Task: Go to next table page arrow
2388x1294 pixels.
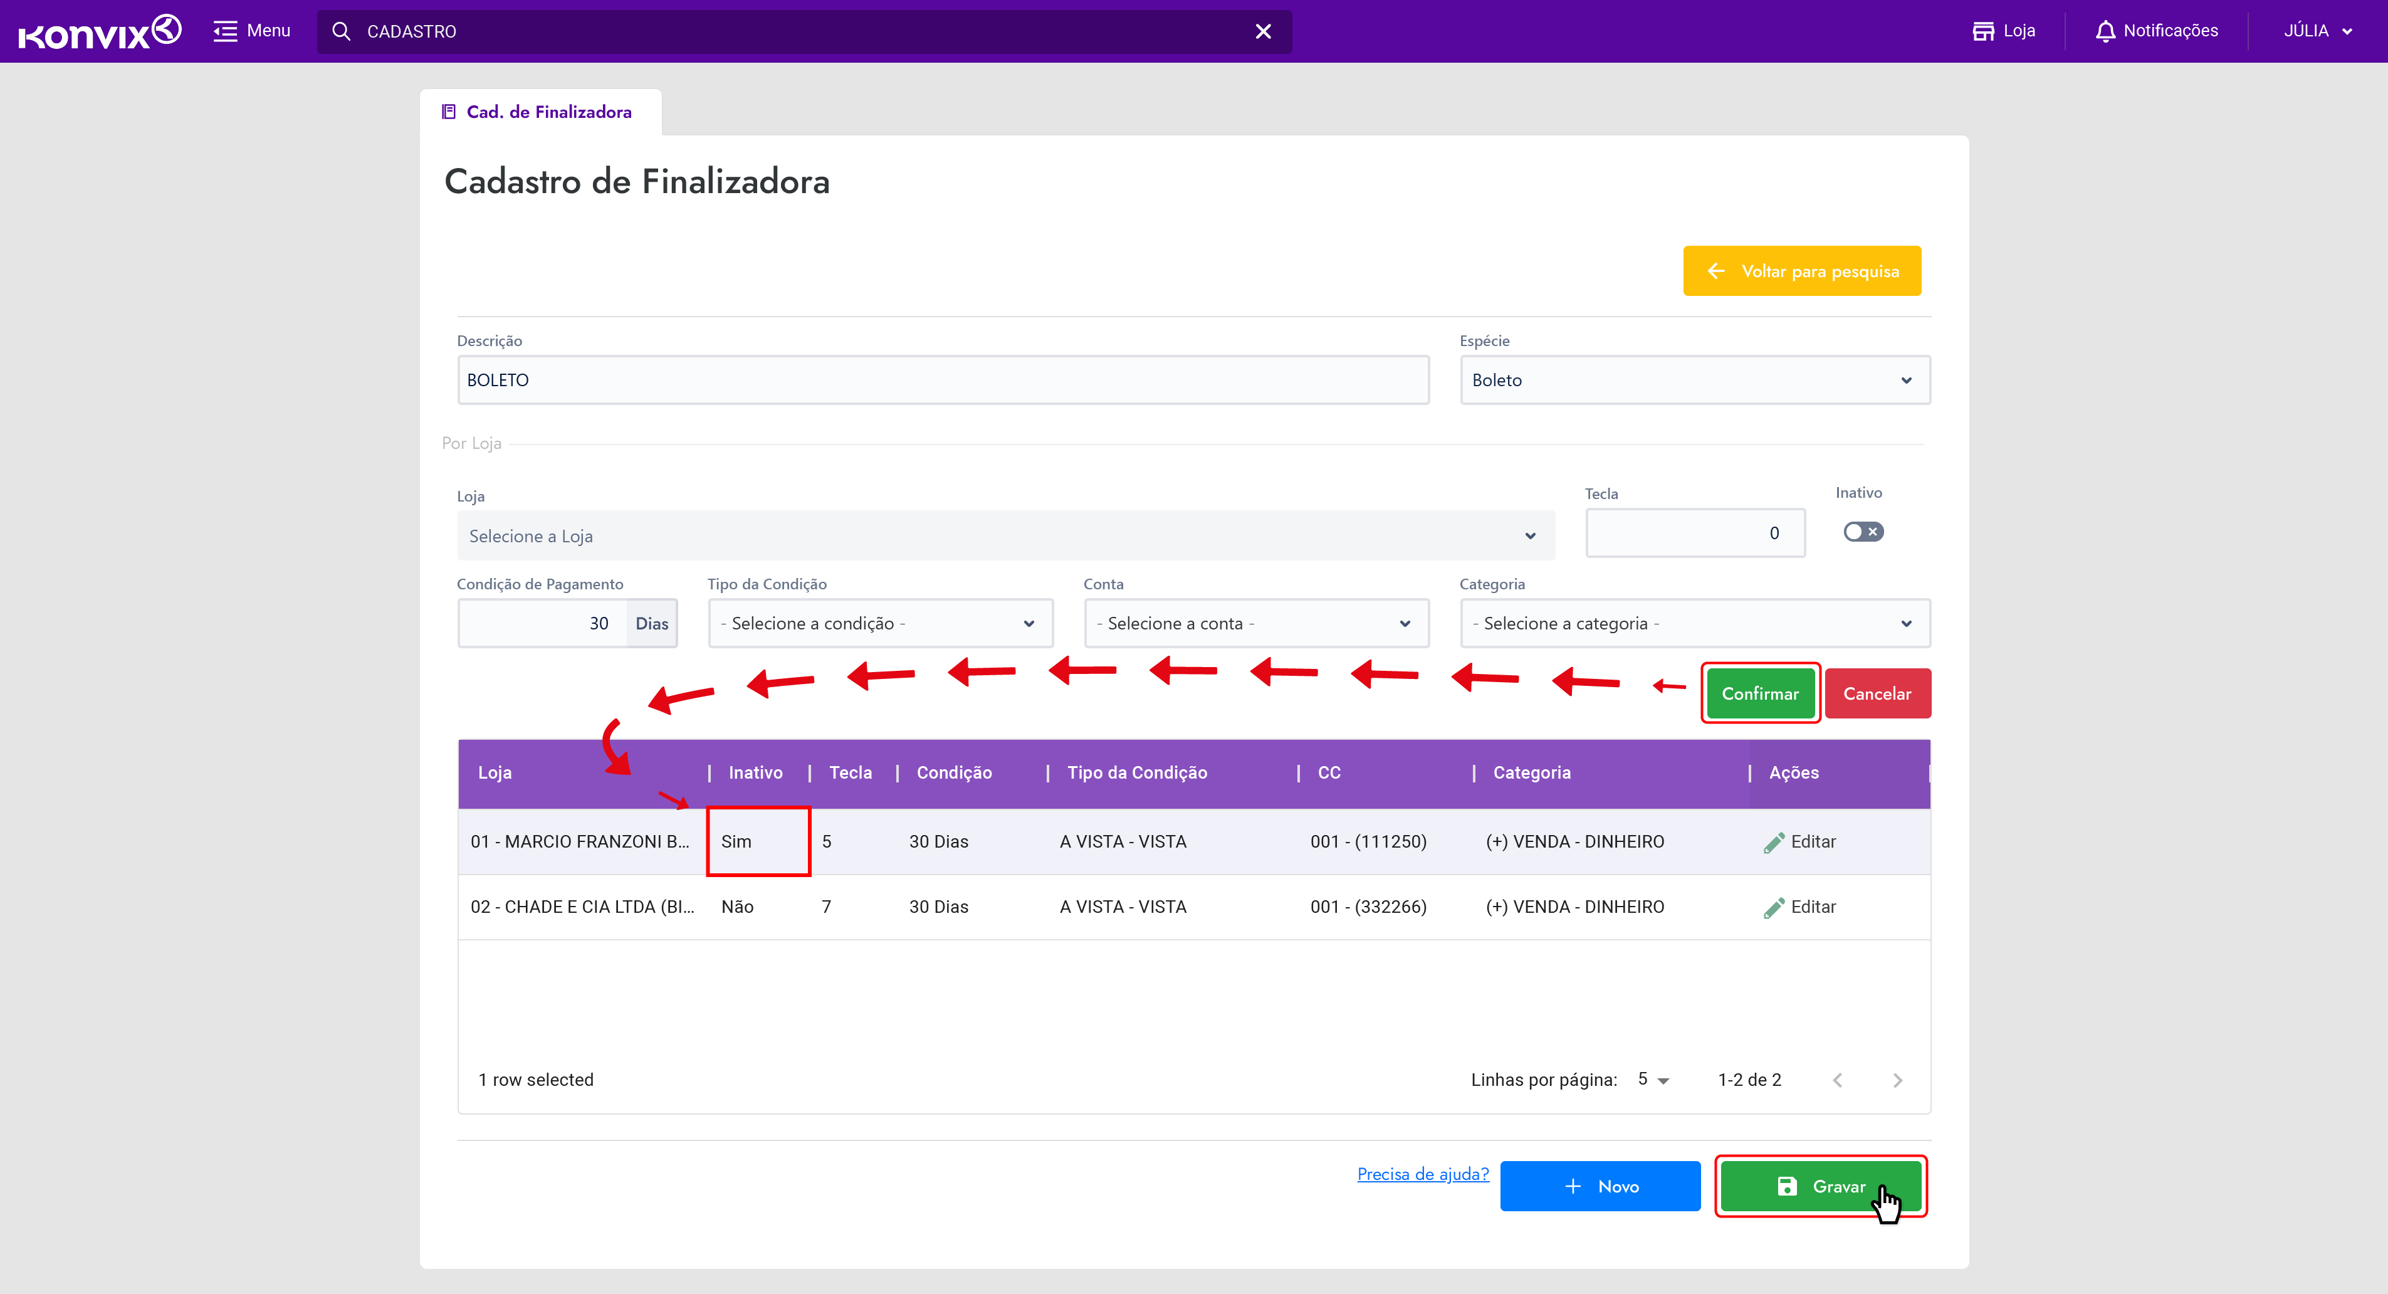Action: (1897, 1080)
